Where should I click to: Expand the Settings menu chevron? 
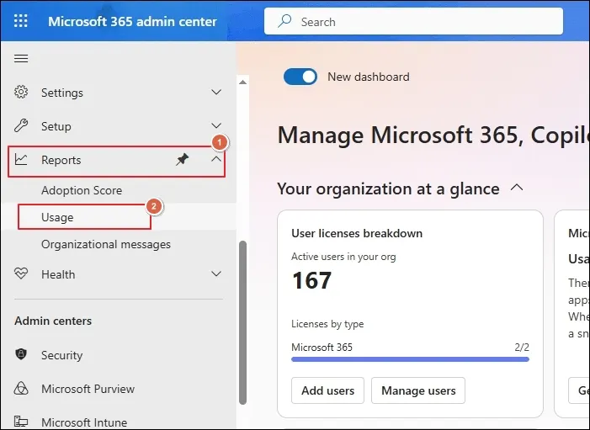[216, 93]
